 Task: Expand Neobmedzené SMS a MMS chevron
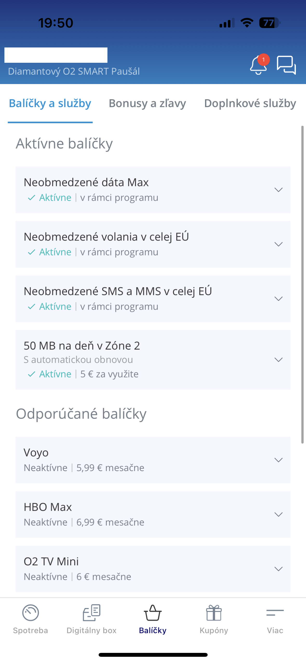click(278, 299)
